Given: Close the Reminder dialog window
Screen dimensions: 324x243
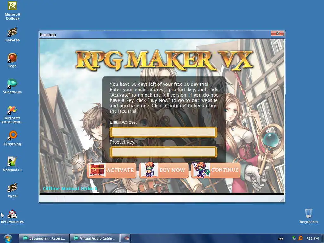Looking at the screenshot, I should 277,33.
